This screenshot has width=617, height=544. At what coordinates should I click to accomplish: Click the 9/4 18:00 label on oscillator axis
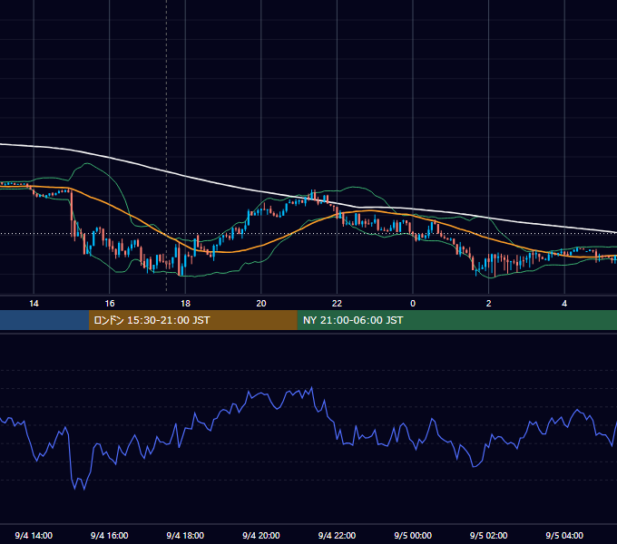click(x=185, y=535)
